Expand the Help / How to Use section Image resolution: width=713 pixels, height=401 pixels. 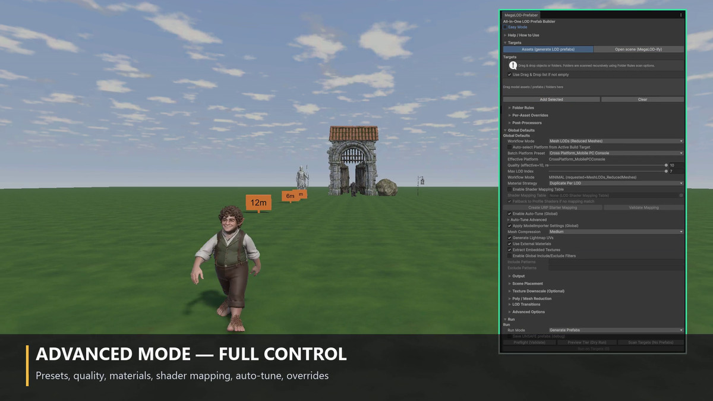coord(505,35)
